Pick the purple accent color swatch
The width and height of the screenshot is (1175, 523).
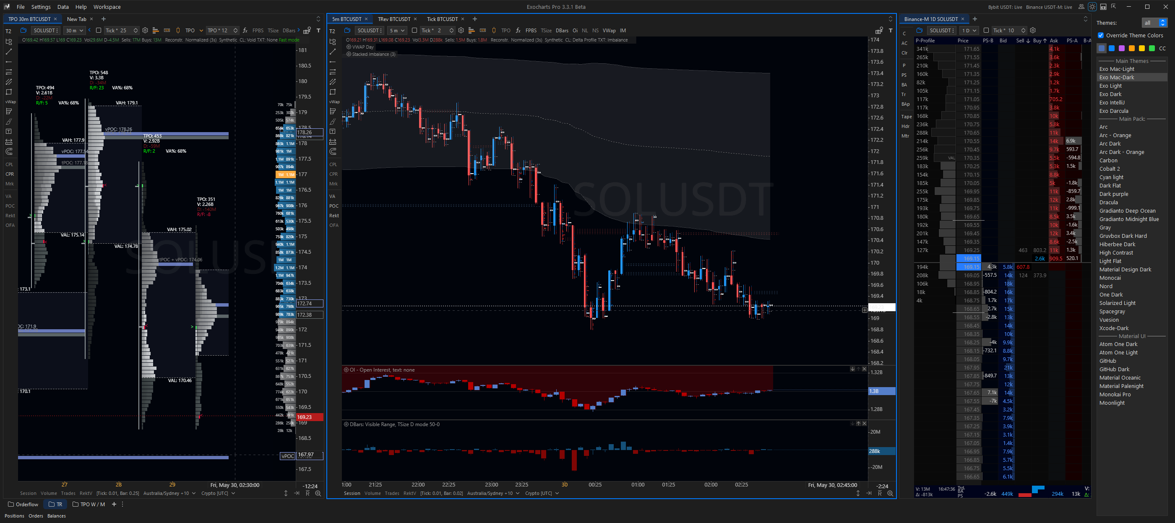point(1122,48)
